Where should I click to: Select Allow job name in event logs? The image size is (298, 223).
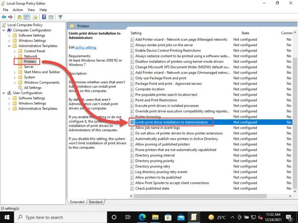(211, 128)
